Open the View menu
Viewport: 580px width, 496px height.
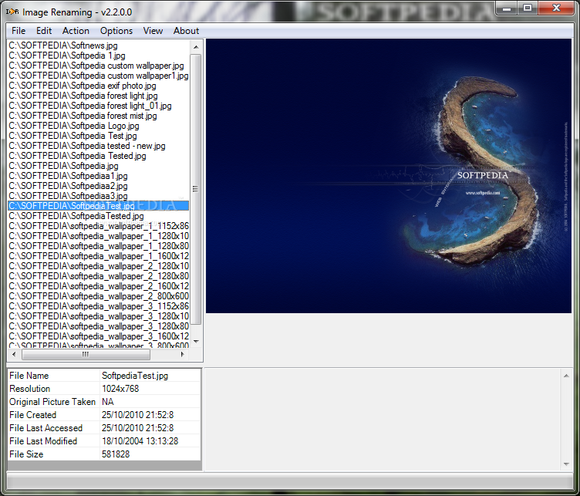tap(153, 31)
